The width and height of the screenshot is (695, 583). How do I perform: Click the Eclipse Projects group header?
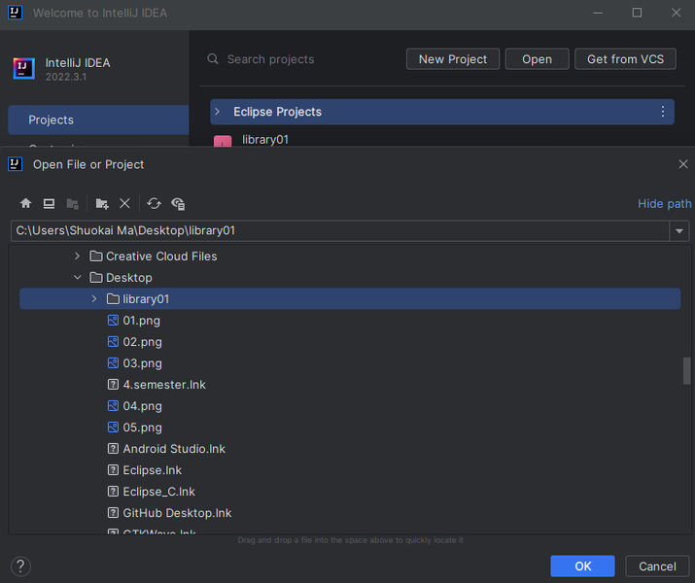(x=442, y=112)
